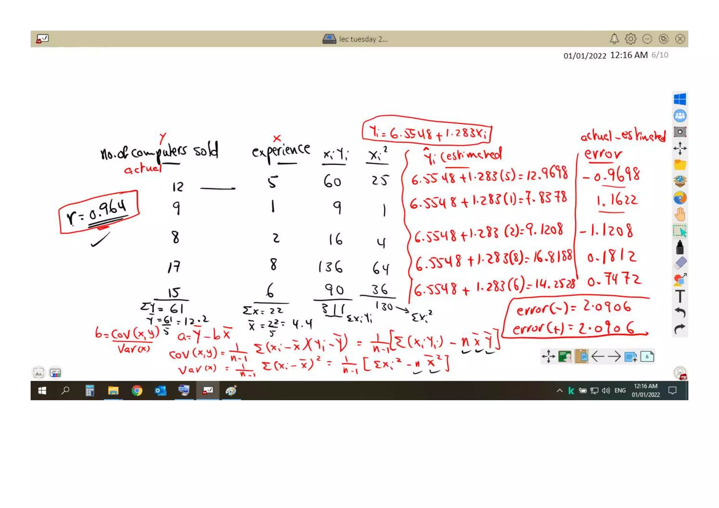Click the user avatar icon bottom-right
The width and height of the screenshot is (719, 508).
(x=680, y=373)
